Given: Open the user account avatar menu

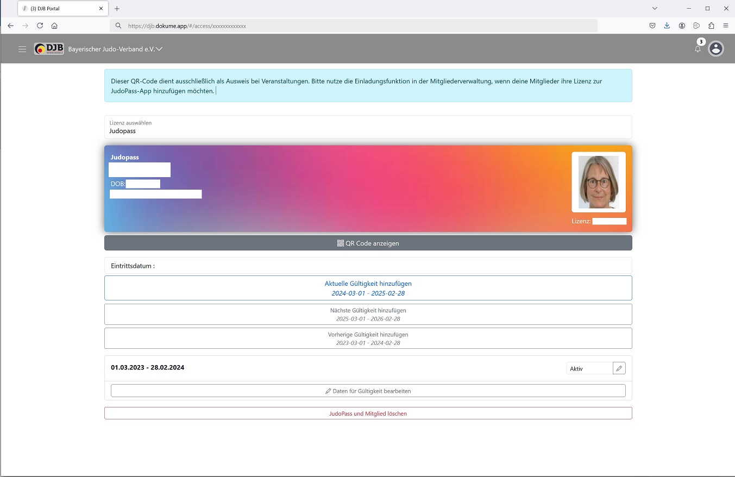Looking at the screenshot, I should point(716,49).
